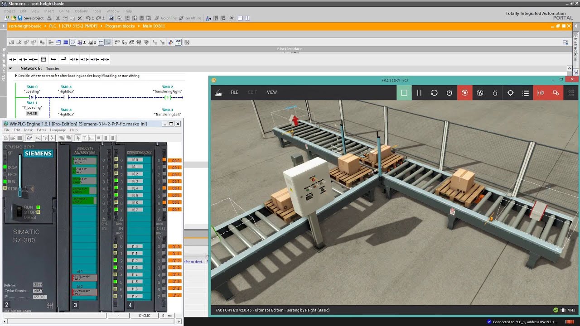Toggle actuator tags display in Factory I/O
The image size is (580, 326).
tap(556, 92)
